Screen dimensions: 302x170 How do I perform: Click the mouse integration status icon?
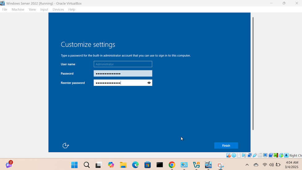point(281,155)
